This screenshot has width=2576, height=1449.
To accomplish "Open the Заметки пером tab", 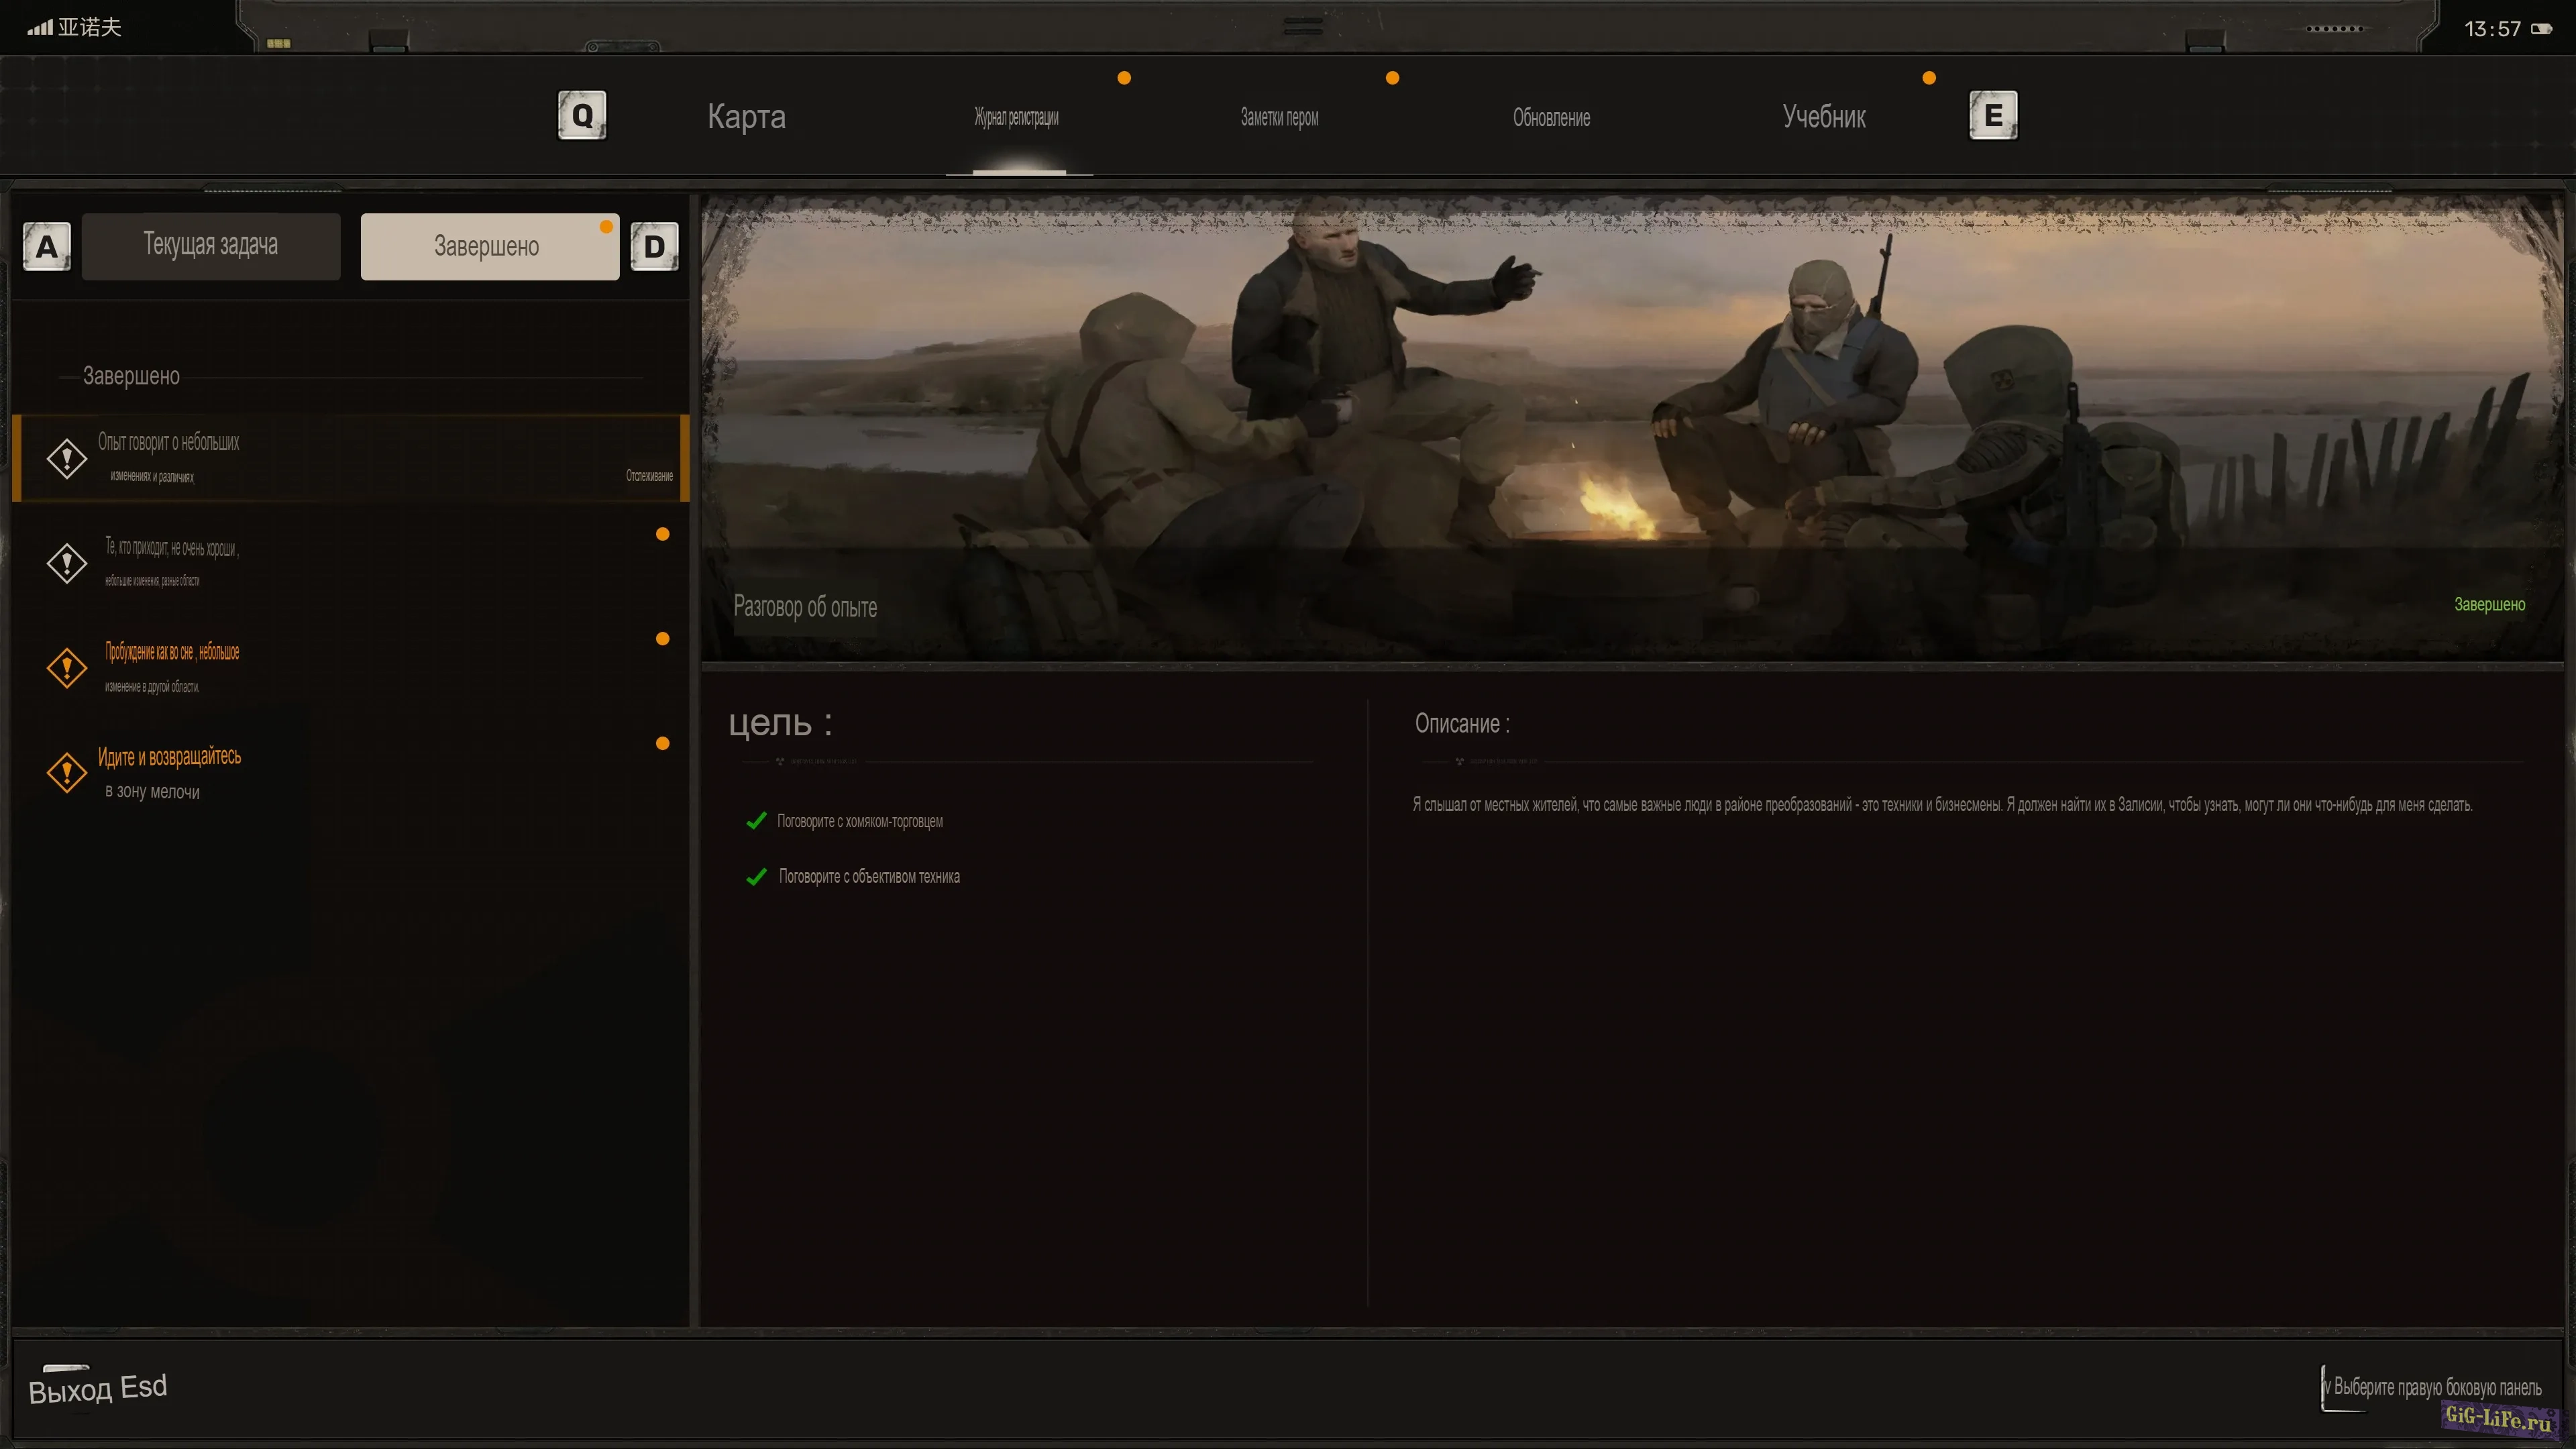I will pyautogui.click(x=1279, y=118).
